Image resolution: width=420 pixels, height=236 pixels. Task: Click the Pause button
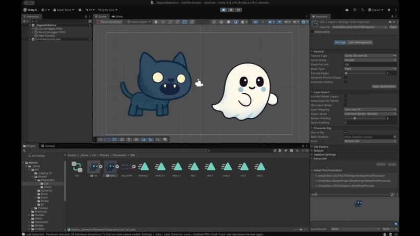pyautogui.click(x=231, y=10)
